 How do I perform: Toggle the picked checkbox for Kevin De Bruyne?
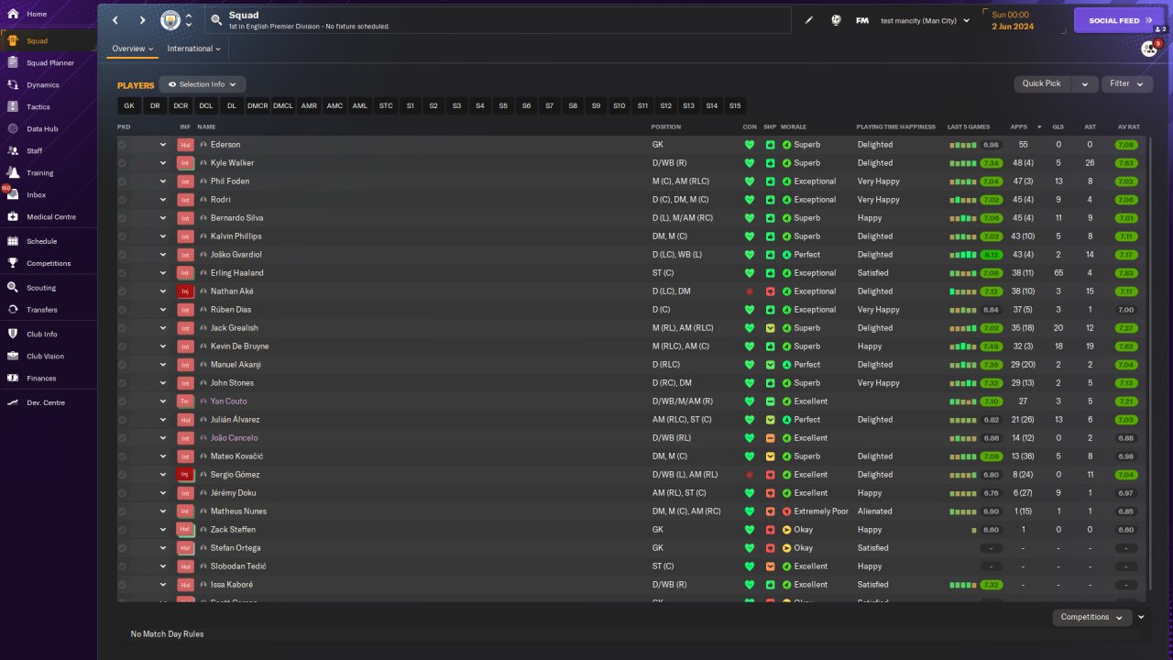123,346
